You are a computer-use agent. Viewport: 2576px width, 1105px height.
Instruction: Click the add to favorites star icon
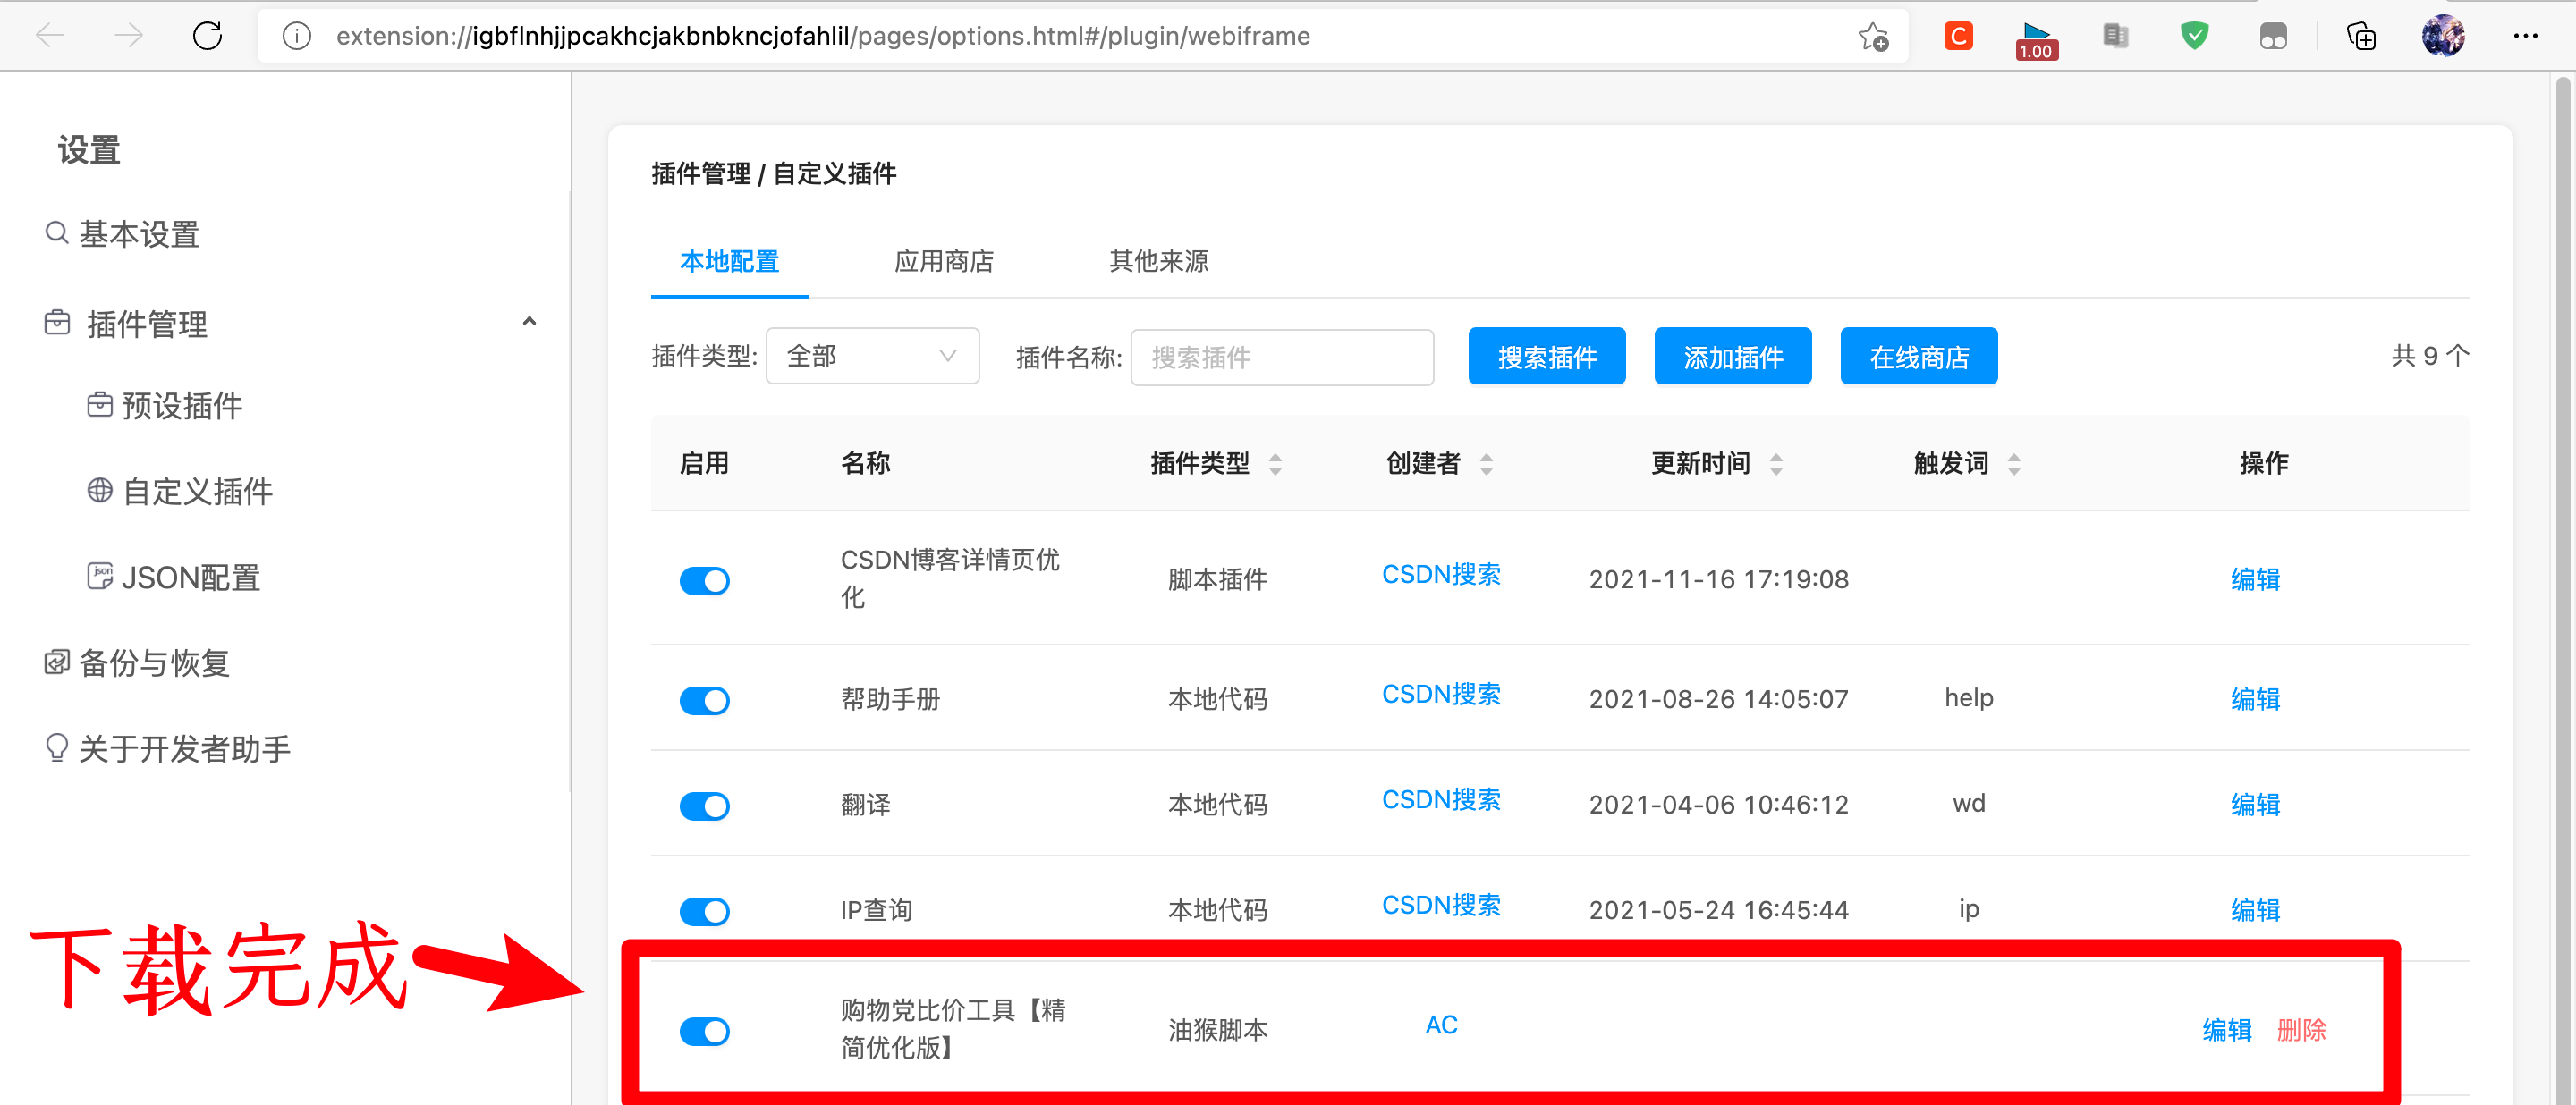[x=1872, y=37]
